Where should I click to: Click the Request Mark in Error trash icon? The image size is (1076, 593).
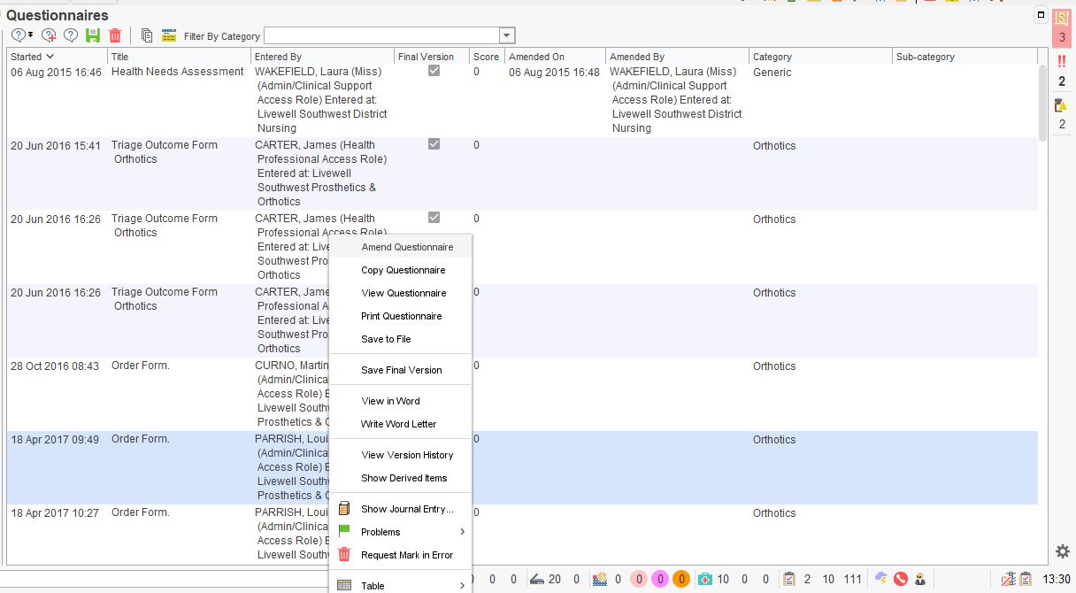point(344,555)
